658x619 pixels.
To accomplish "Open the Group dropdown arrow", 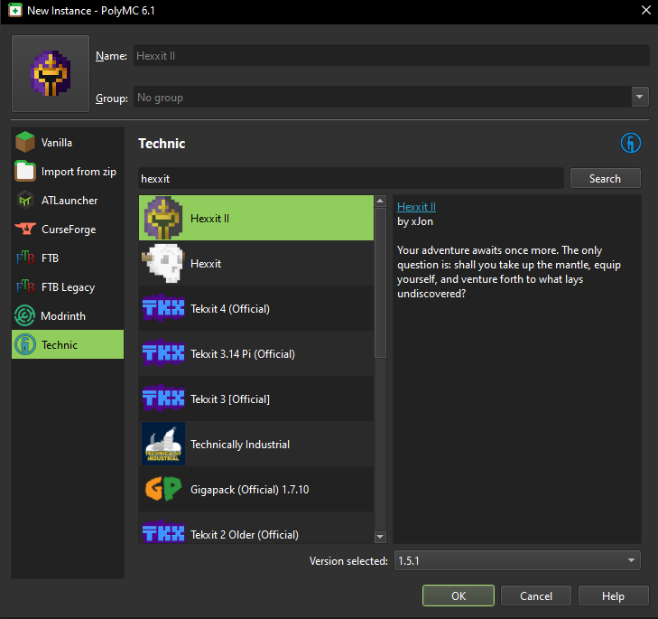I will click(x=640, y=97).
